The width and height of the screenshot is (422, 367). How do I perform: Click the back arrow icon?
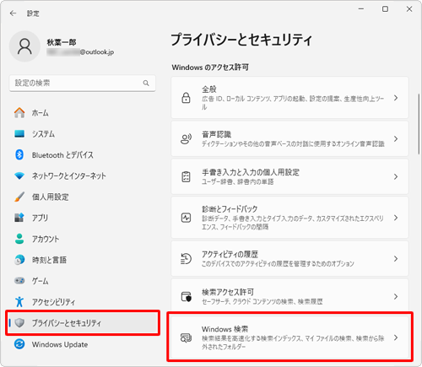(13, 13)
